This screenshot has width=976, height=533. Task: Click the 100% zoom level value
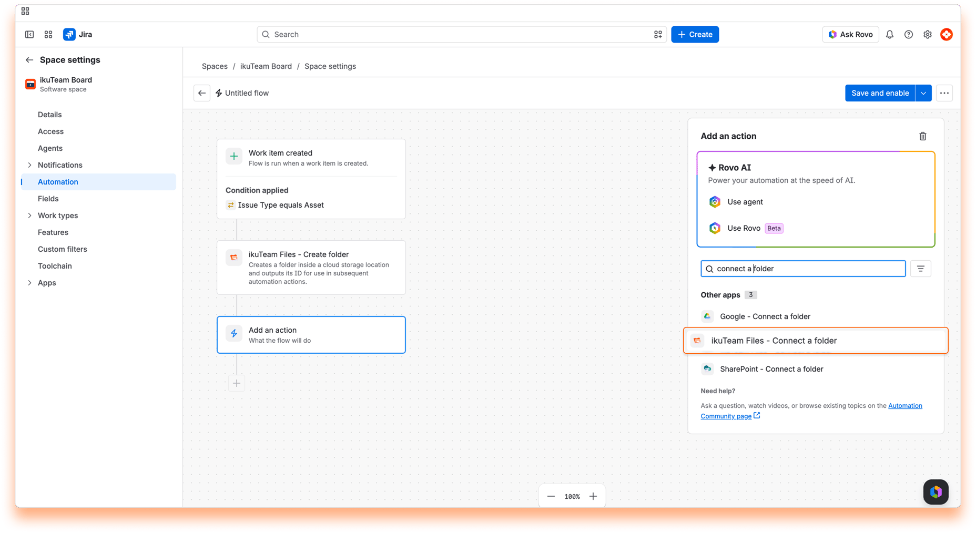572,496
